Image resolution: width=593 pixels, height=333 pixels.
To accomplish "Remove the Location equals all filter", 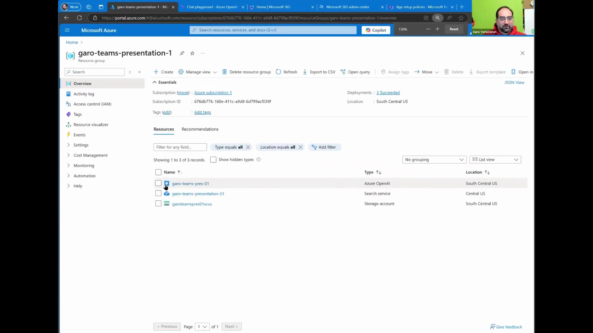I will point(301,147).
